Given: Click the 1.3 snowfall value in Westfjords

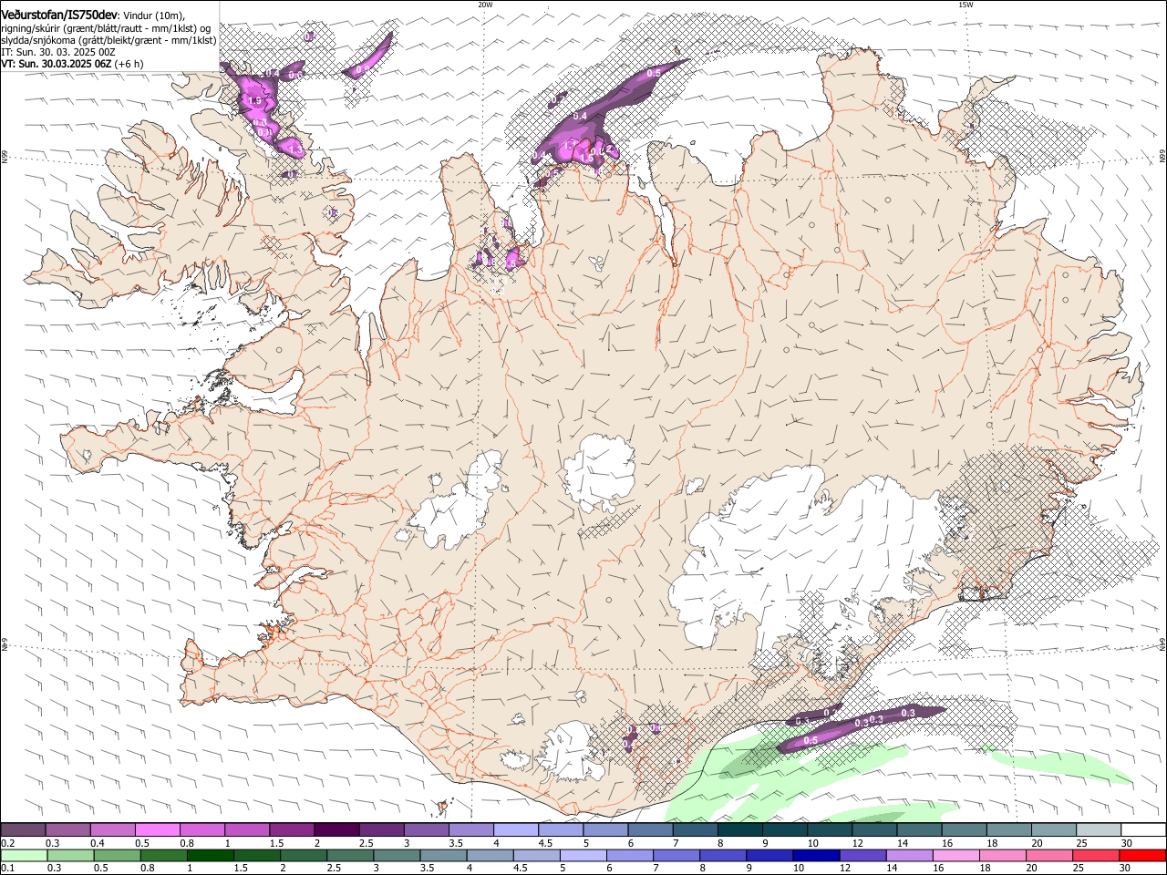Looking at the screenshot, I should (x=294, y=148).
